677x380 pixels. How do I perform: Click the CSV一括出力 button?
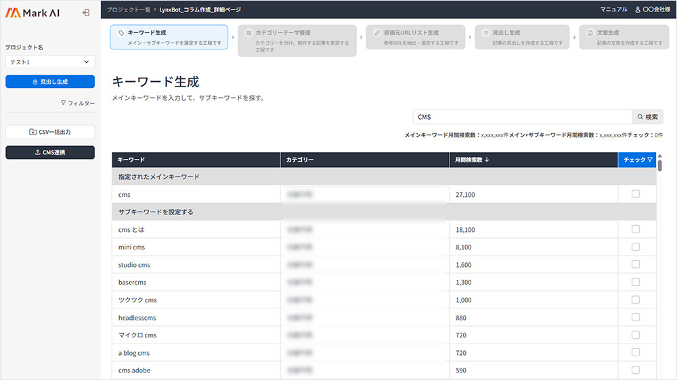tap(50, 132)
